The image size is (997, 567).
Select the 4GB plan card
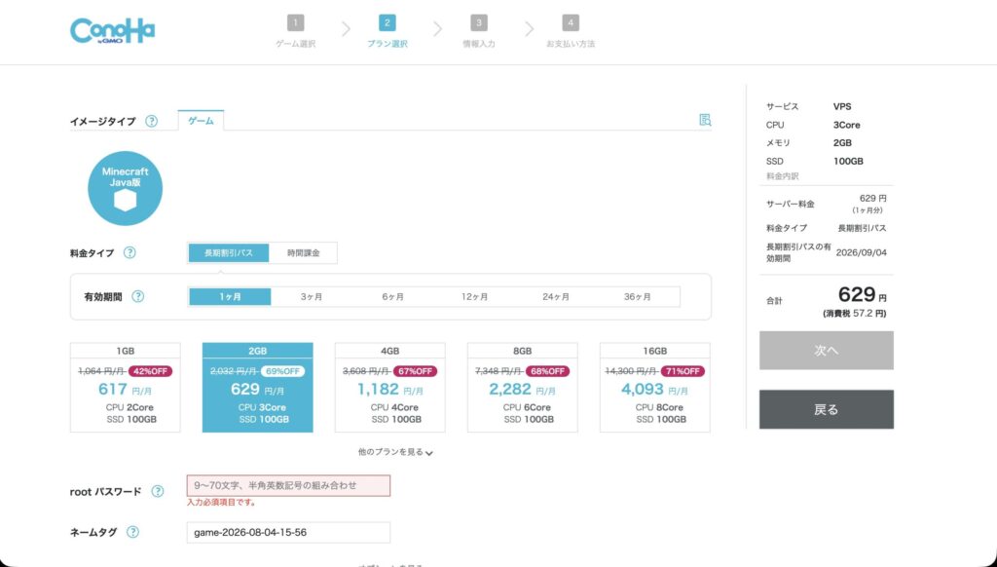[389, 388]
